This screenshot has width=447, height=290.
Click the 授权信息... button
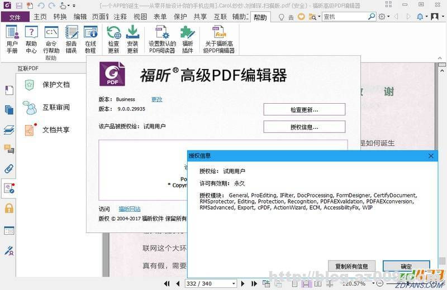click(x=304, y=127)
